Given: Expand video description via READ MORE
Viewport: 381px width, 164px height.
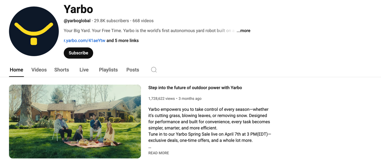Looking at the screenshot, I should [x=159, y=153].
